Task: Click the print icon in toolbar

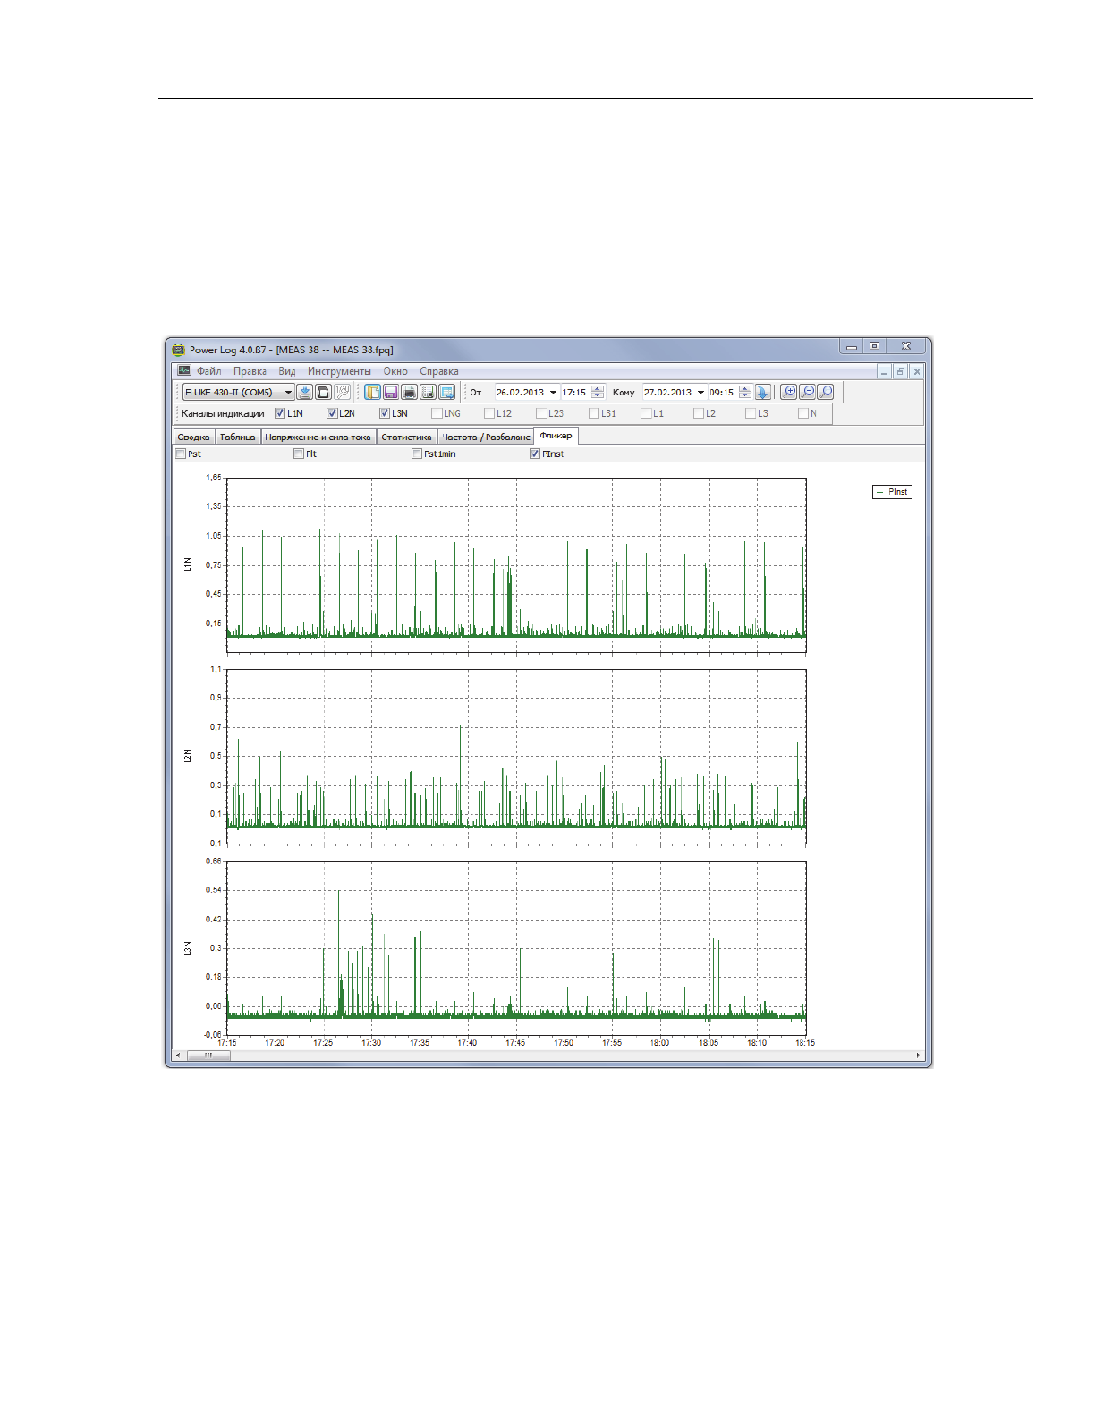Action: click(x=410, y=392)
